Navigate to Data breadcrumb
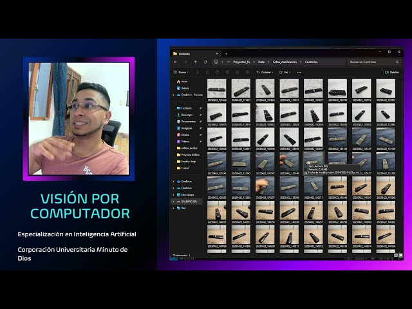 tap(261, 62)
